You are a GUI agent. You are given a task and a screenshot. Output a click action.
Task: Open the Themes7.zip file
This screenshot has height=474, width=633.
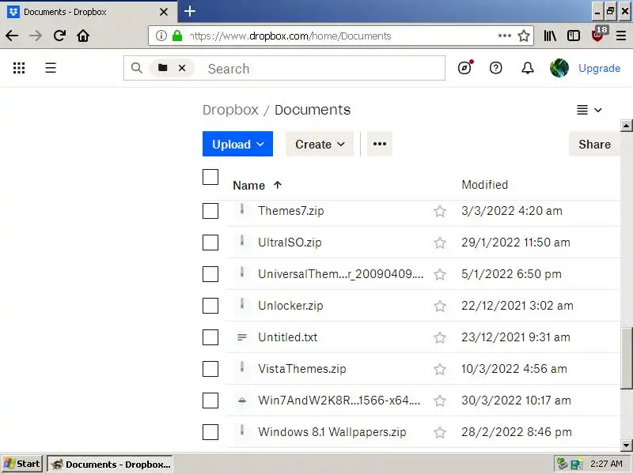pos(291,211)
